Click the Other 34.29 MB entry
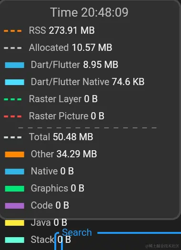This screenshot has width=181, height=250. click(64, 154)
